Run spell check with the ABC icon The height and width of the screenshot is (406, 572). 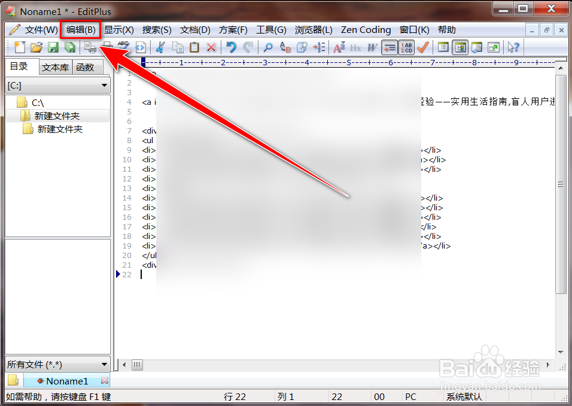(x=123, y=47)
